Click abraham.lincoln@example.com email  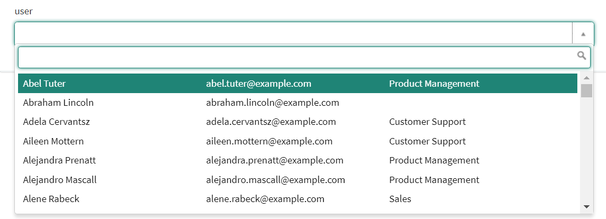272,103
